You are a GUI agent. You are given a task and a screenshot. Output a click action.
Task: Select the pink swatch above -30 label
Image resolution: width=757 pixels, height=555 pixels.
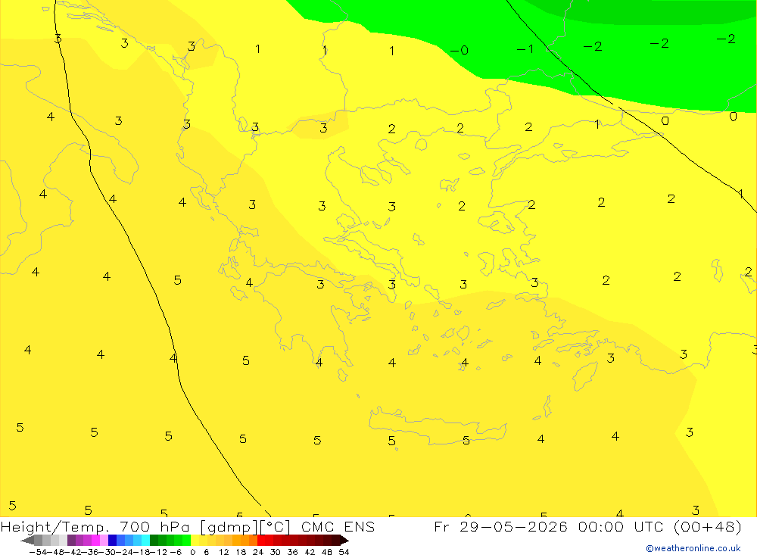point(104,540)
